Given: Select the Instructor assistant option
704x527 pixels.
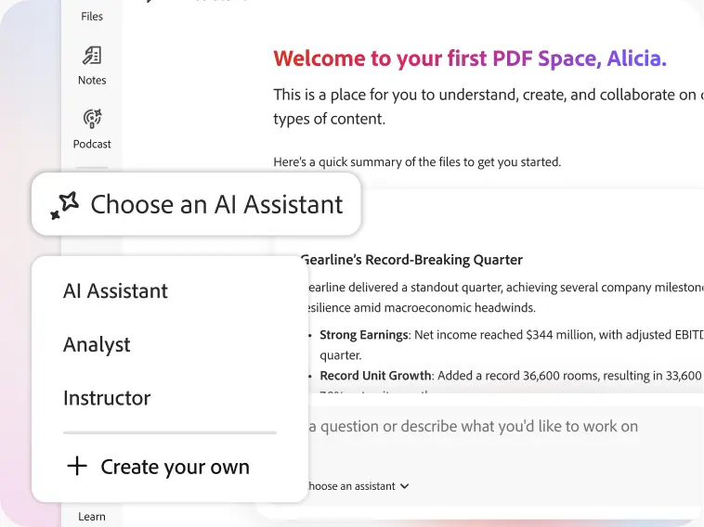Looking at the screenshot, I should (107, 399).
